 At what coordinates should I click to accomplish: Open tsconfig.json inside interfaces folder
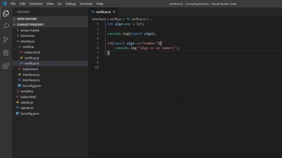50,86
